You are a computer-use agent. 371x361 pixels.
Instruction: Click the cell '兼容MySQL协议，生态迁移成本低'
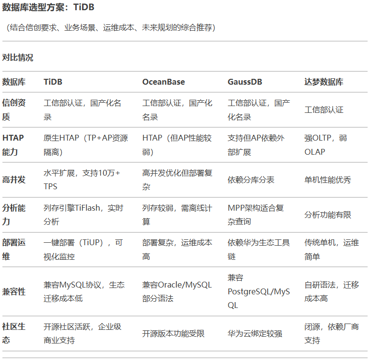click(x=84, y=291)
